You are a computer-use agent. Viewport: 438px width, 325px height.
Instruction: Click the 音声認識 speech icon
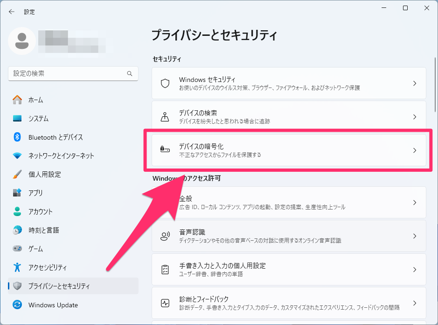coord(165,236)
